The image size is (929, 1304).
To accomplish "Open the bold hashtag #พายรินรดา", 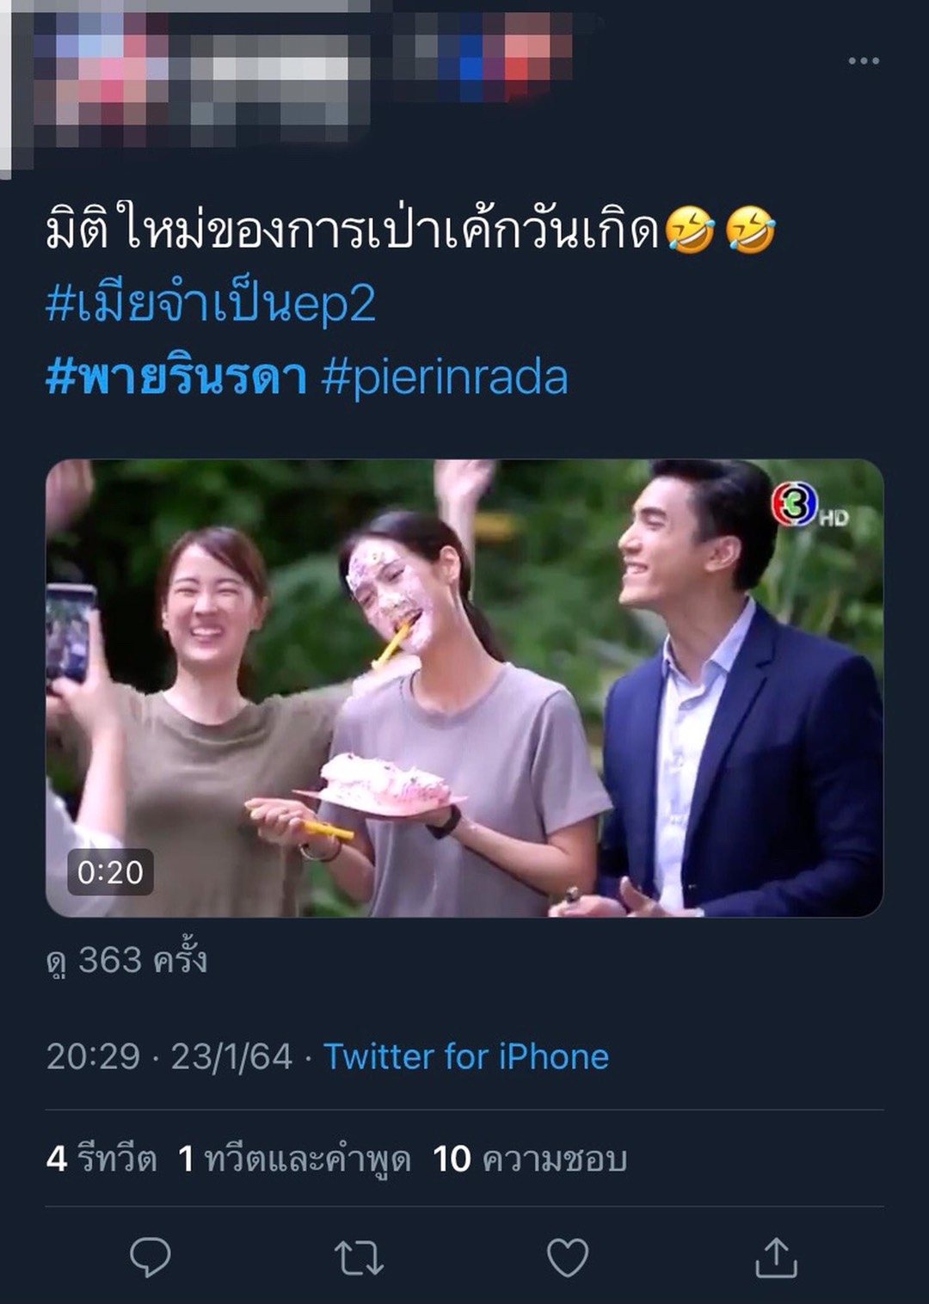I will (176, 377).
